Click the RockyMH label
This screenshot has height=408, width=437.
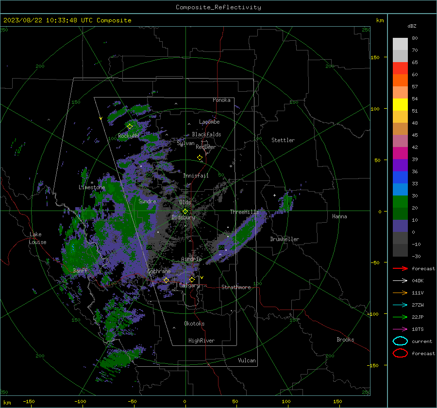tap(128, 136)
